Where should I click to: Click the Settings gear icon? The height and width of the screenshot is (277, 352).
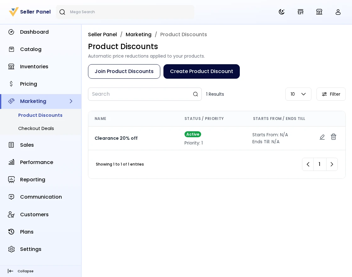pyautogui.click(x=11, y=249)
